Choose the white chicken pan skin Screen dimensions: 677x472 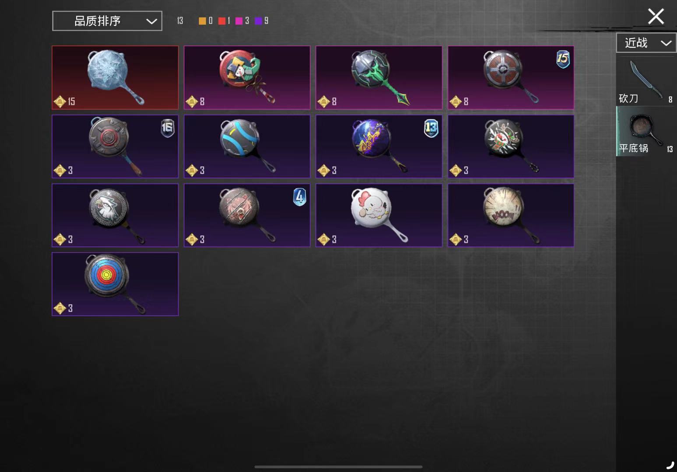[379, 215]
